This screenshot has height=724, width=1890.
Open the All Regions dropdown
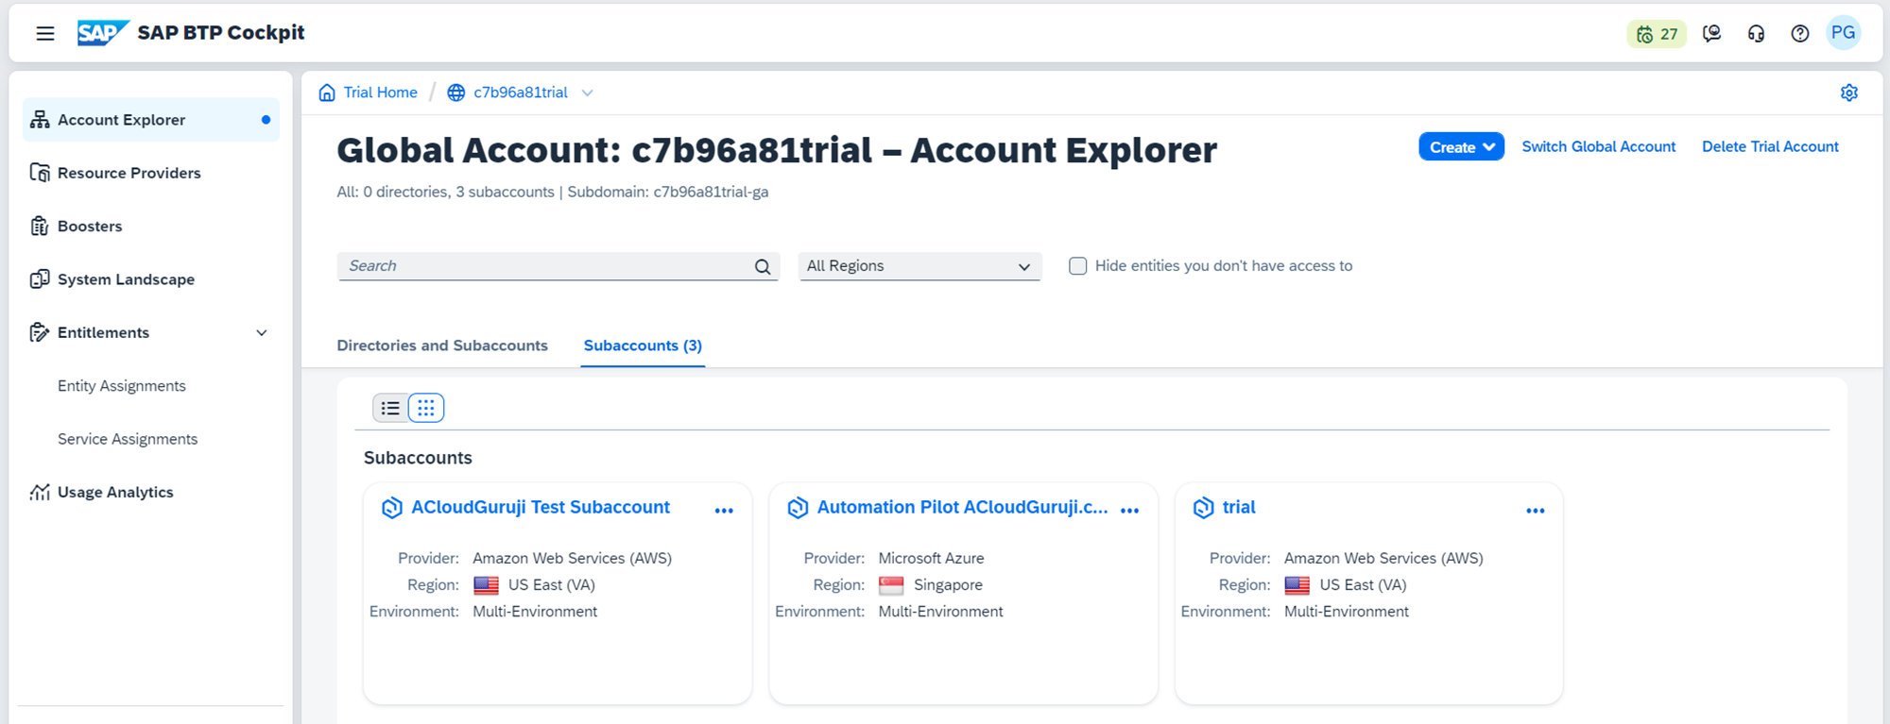pyautogui.click(x=919, y=266)
